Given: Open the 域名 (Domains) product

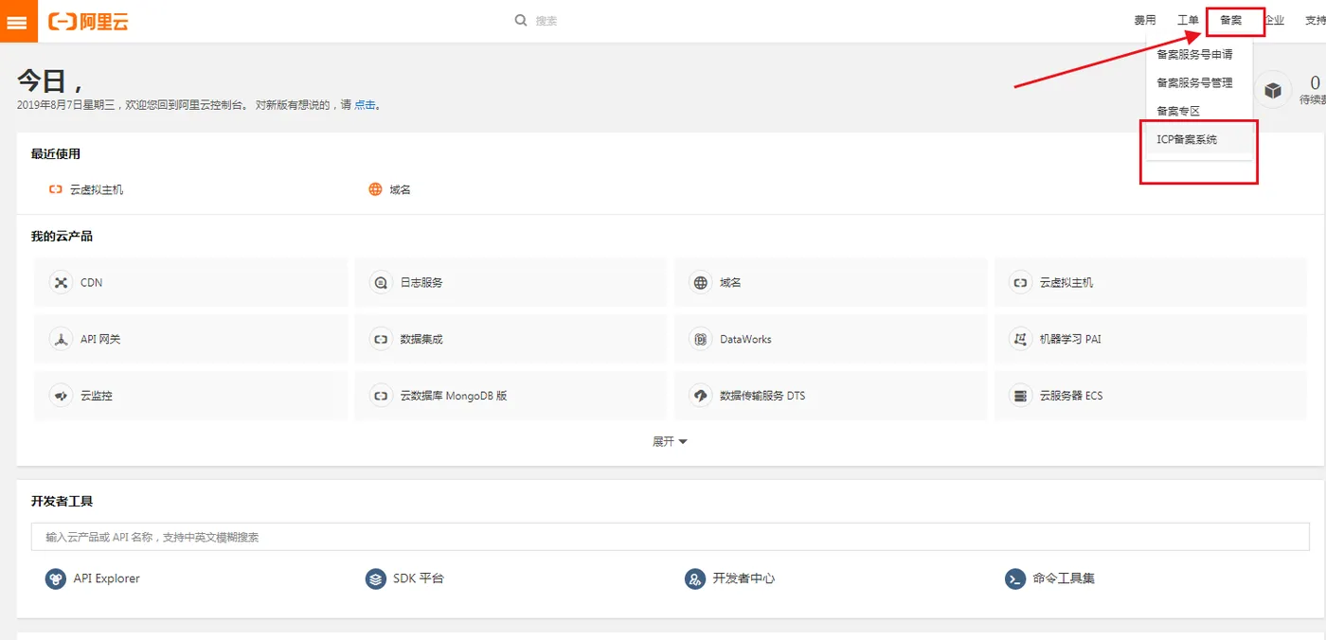Looking at the screenshot, I should 732,282.
